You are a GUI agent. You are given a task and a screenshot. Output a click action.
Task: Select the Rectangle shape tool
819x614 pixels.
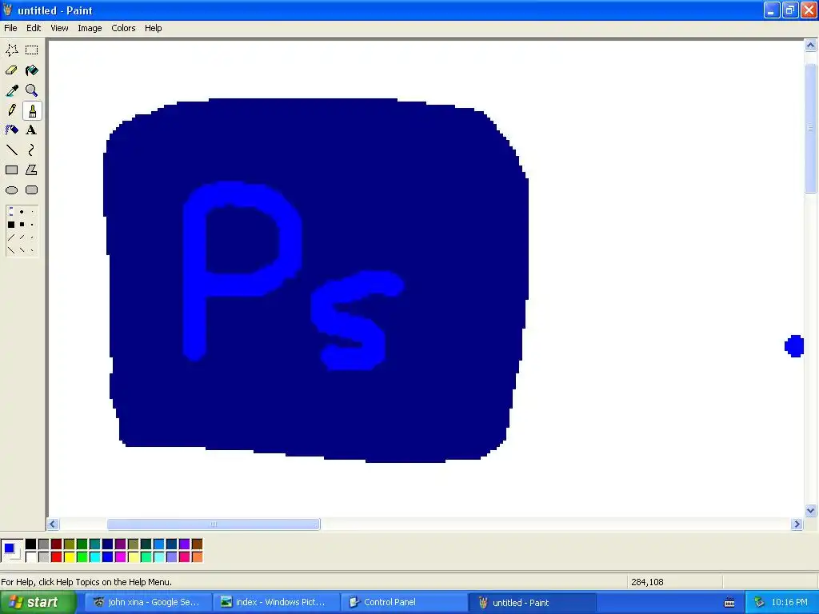coord(11,169)
